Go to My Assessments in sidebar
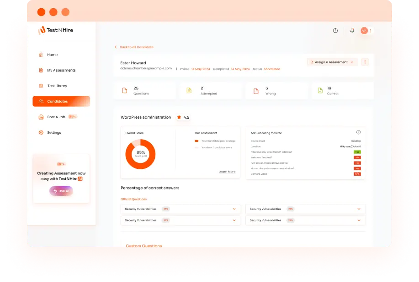 point(61,70)
